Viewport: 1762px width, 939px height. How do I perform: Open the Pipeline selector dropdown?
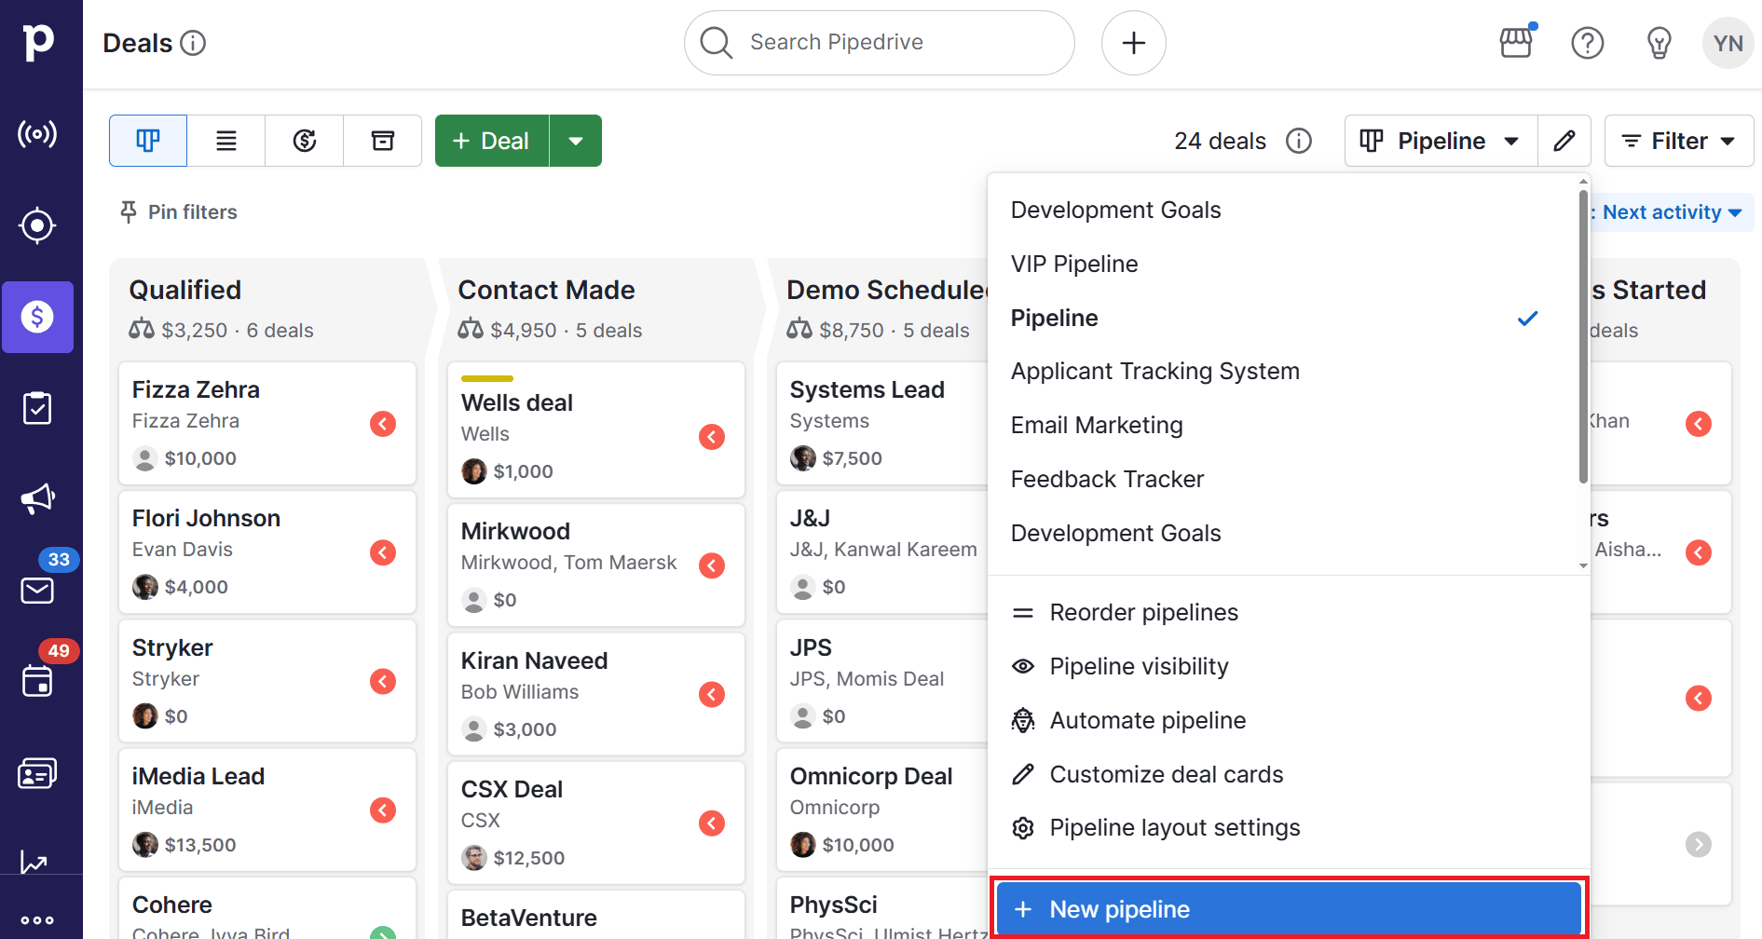1441,141
